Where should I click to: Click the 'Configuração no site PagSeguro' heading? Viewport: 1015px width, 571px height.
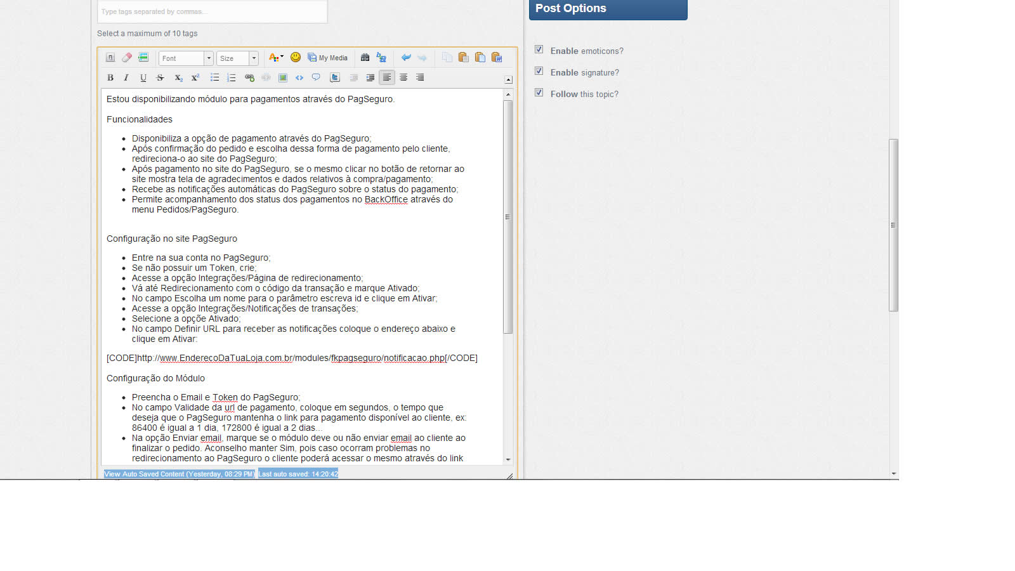coord(172,239)
